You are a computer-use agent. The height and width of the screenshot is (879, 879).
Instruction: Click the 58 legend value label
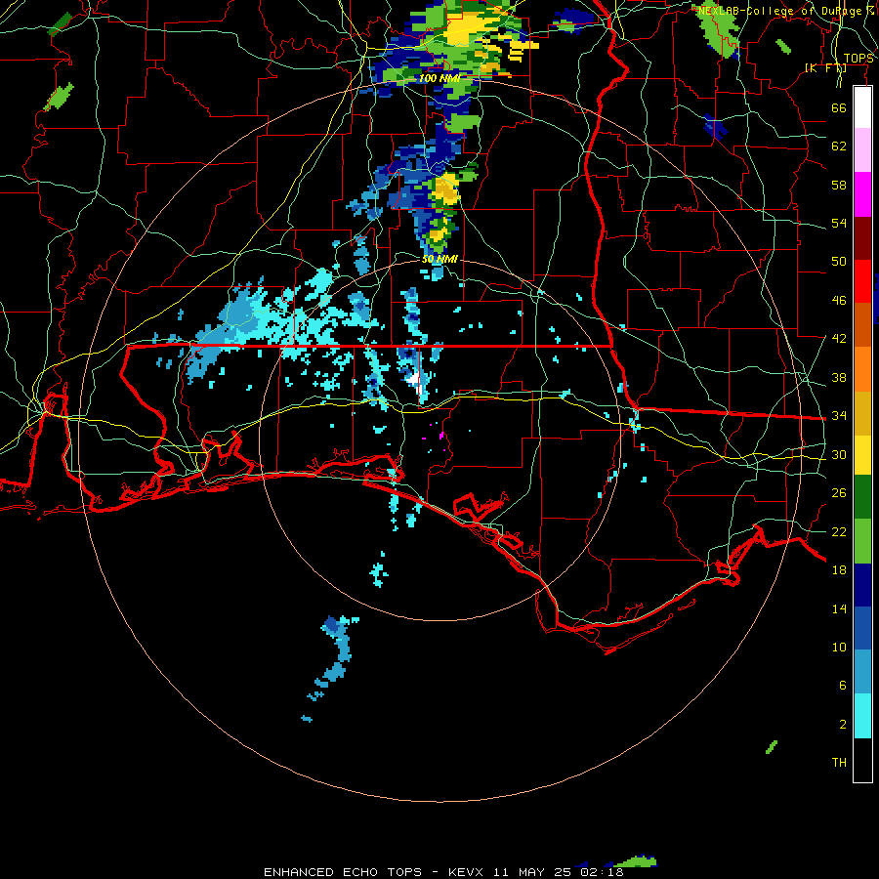coord(839,185)
